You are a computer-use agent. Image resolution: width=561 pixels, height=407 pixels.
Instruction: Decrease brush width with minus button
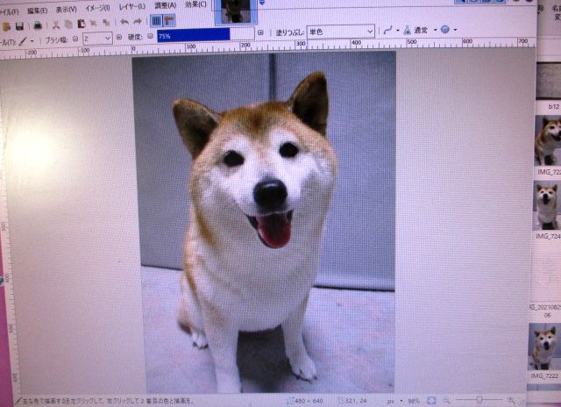[75, 39]
